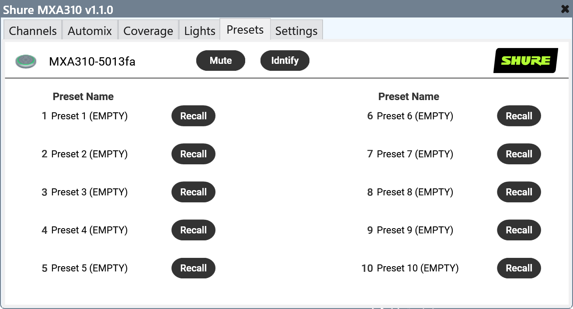Select the Lights tab
Image resolution: width=573 pixels, height=309 pixels.
coord(200,31)
